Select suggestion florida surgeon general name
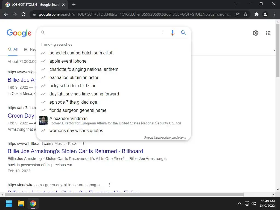Viewport: 280px width, 210px height. (114, 110)
